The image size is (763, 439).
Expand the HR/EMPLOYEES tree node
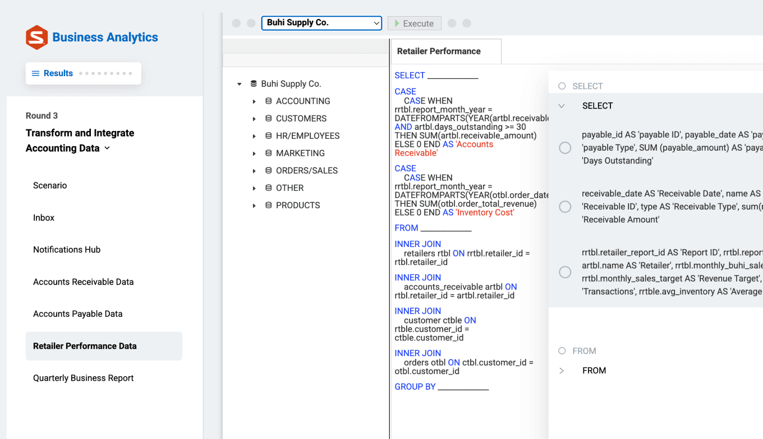click(x=254, y=136)
